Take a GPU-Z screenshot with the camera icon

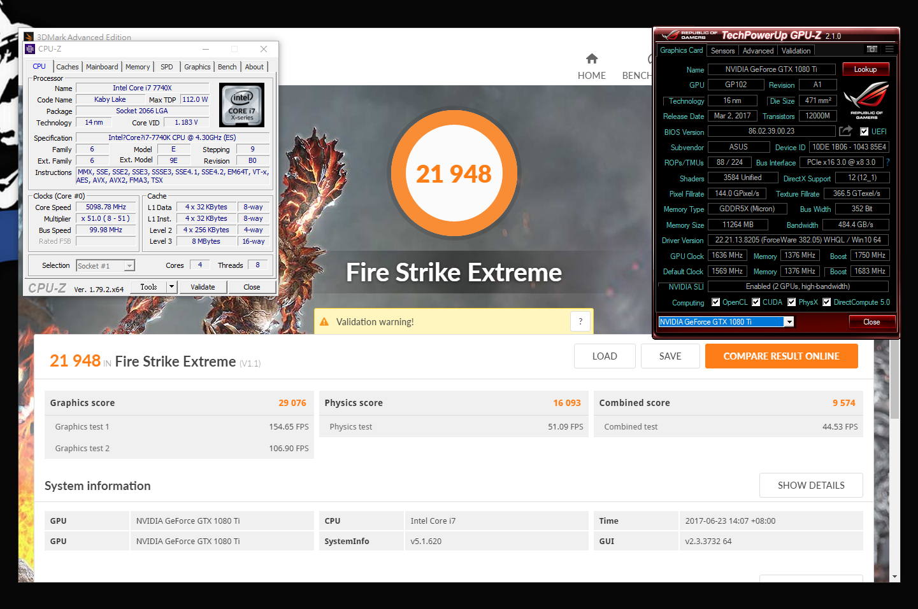click(872, 49)
